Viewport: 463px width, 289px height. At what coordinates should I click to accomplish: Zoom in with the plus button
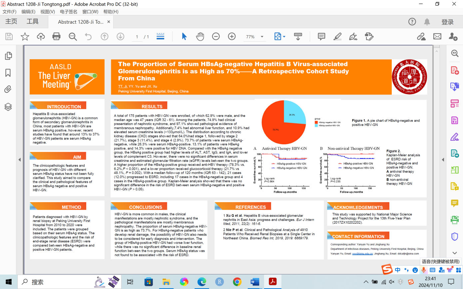tap(232, 37)
